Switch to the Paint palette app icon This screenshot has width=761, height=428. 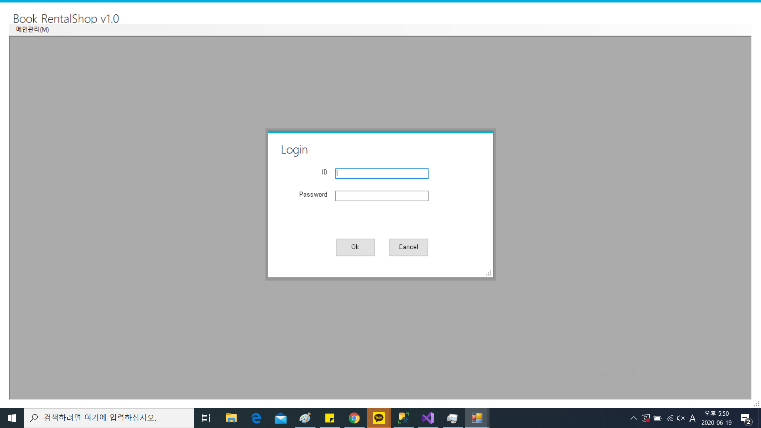point(305,418)
